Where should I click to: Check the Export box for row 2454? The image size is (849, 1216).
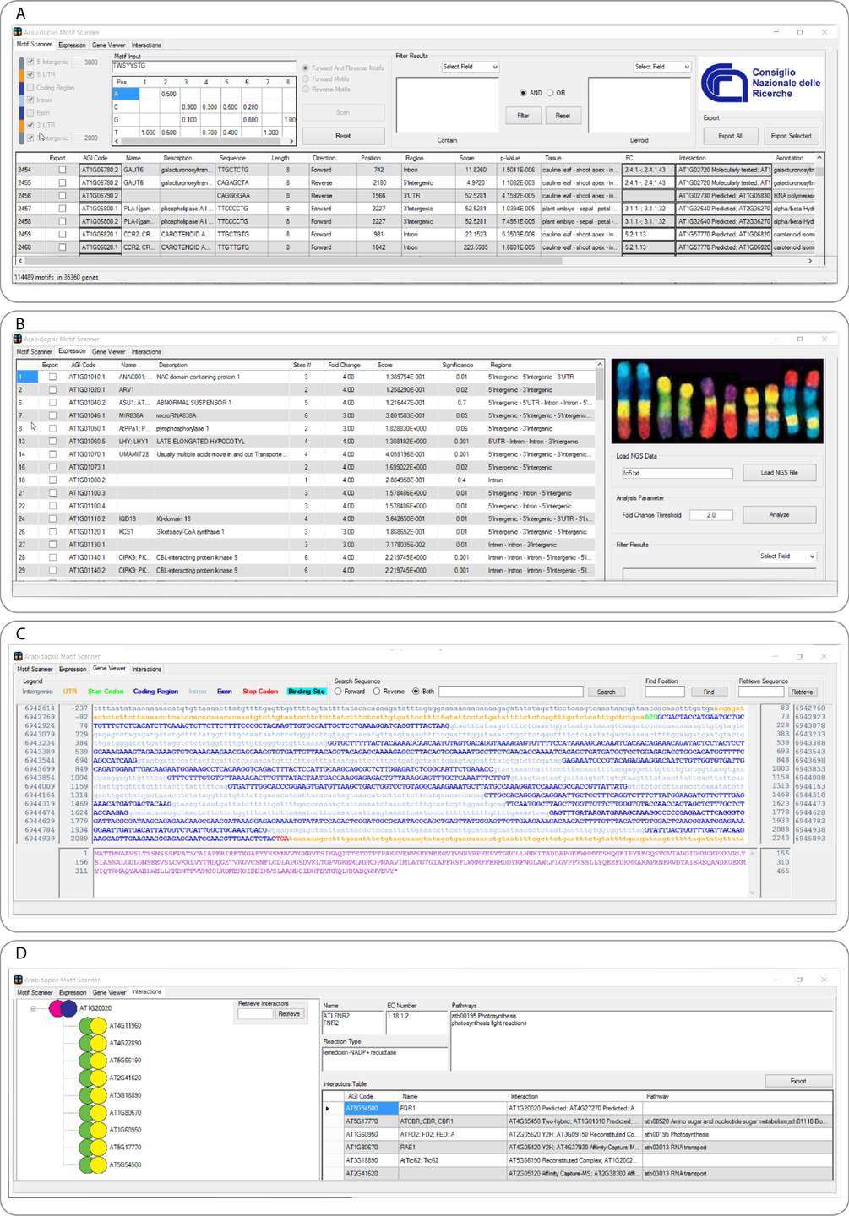[x=62, y=170]
